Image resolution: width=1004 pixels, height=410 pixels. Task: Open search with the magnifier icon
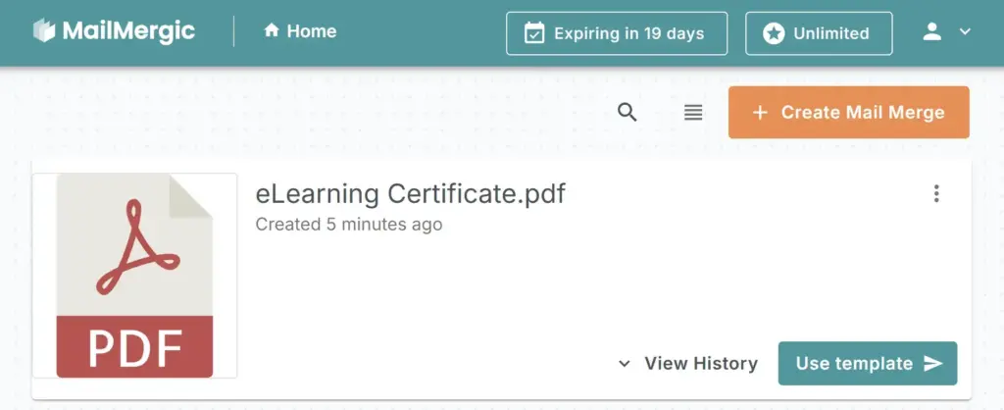pos(627,112)
